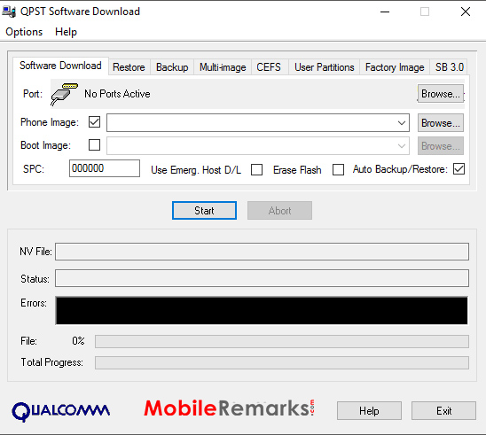Click the bottom Help button
This screenshot has width=486, height=435.
pyautogui.click(x=369, y=411)
